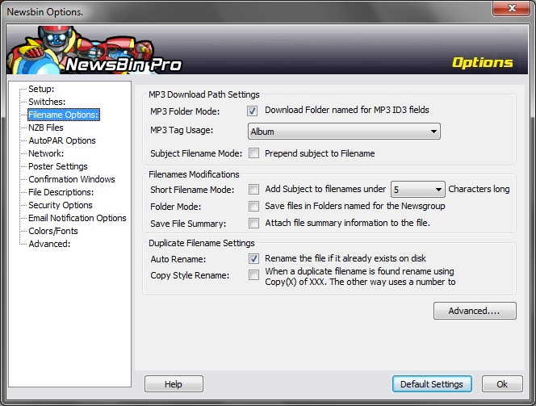Go to AutoPAR Options
Screen dimensions: 536x406
pos(62,140)
